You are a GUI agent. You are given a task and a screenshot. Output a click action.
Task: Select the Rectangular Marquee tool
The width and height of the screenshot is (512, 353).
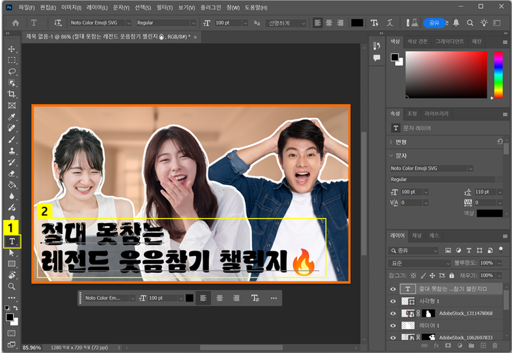[12, 60]
